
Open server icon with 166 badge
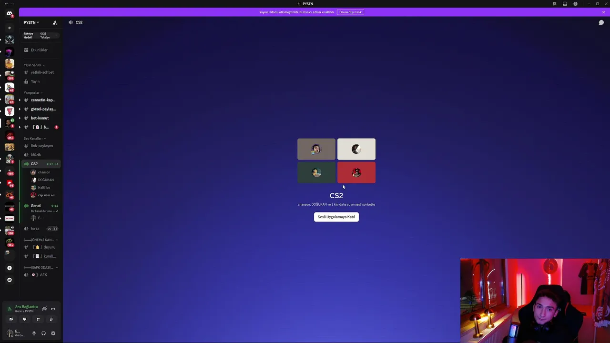click(x=10, y=171)
